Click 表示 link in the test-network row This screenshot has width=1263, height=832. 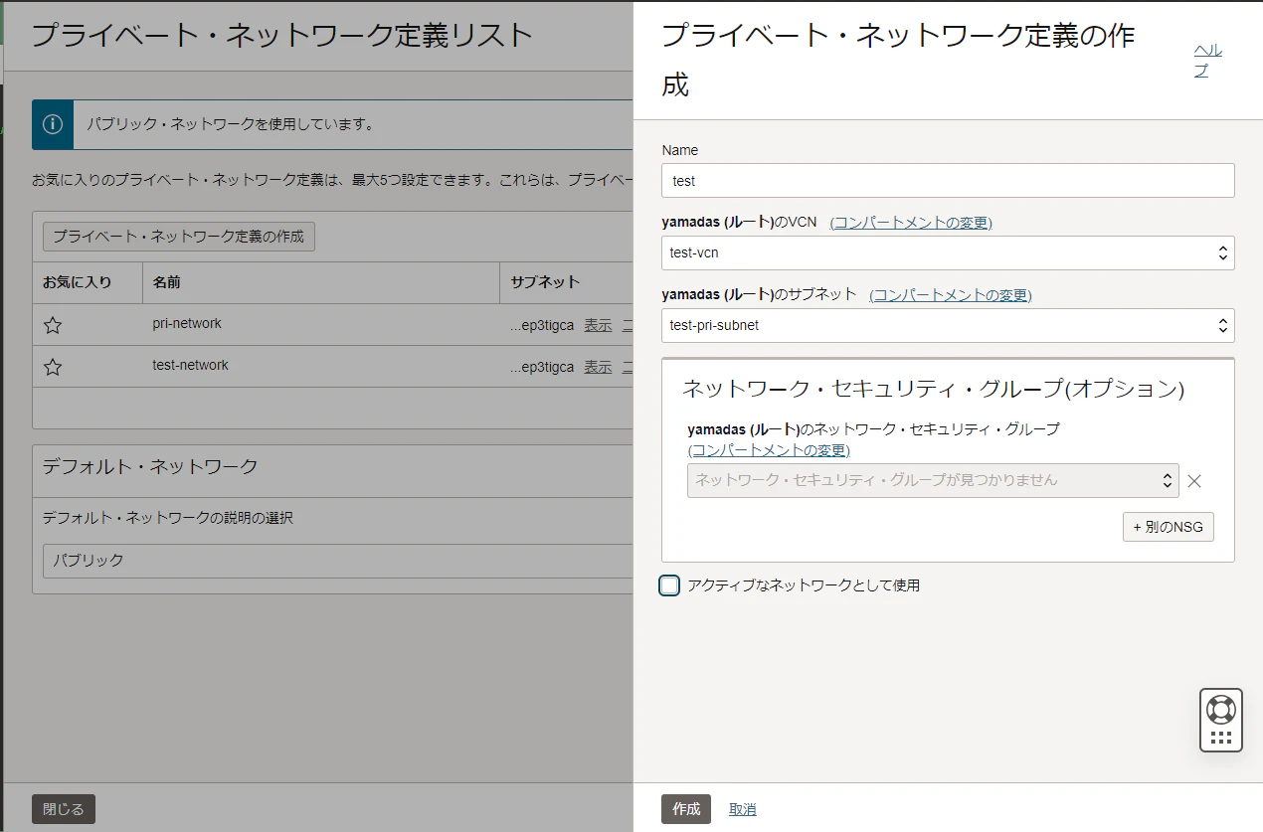click(x=598, y=367)
